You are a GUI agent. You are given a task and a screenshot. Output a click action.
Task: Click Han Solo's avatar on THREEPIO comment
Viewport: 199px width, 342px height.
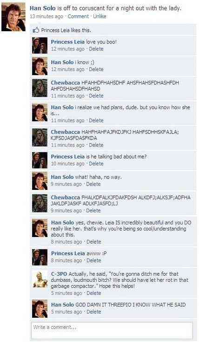tap(40, 309)
